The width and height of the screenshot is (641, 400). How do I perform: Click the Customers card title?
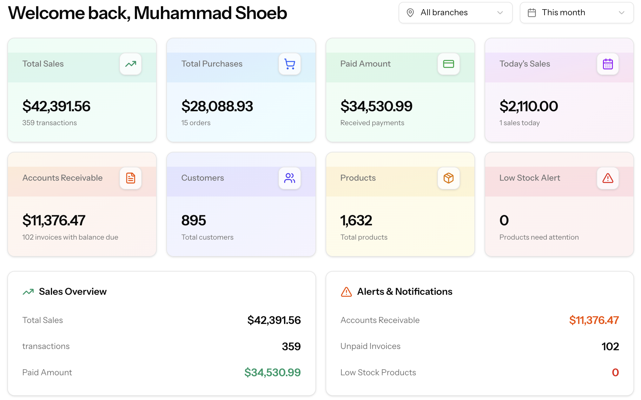[x=202, y=178]
